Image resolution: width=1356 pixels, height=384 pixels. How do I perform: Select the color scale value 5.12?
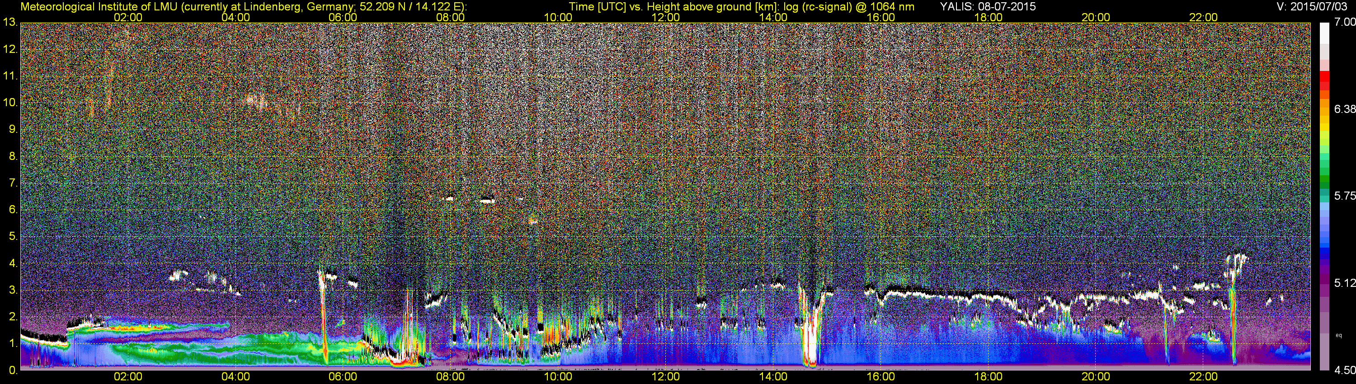[1345, 283]
